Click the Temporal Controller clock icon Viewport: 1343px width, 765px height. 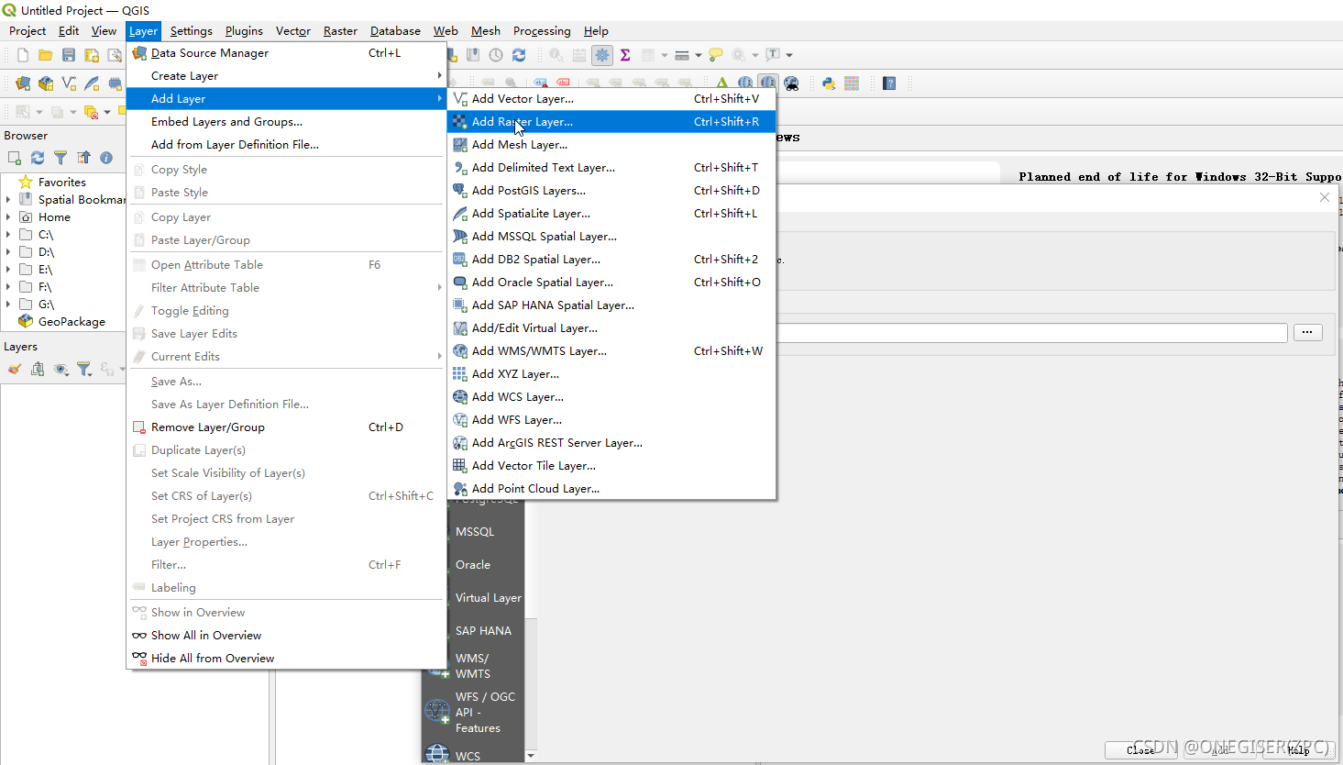coord(496,55)
